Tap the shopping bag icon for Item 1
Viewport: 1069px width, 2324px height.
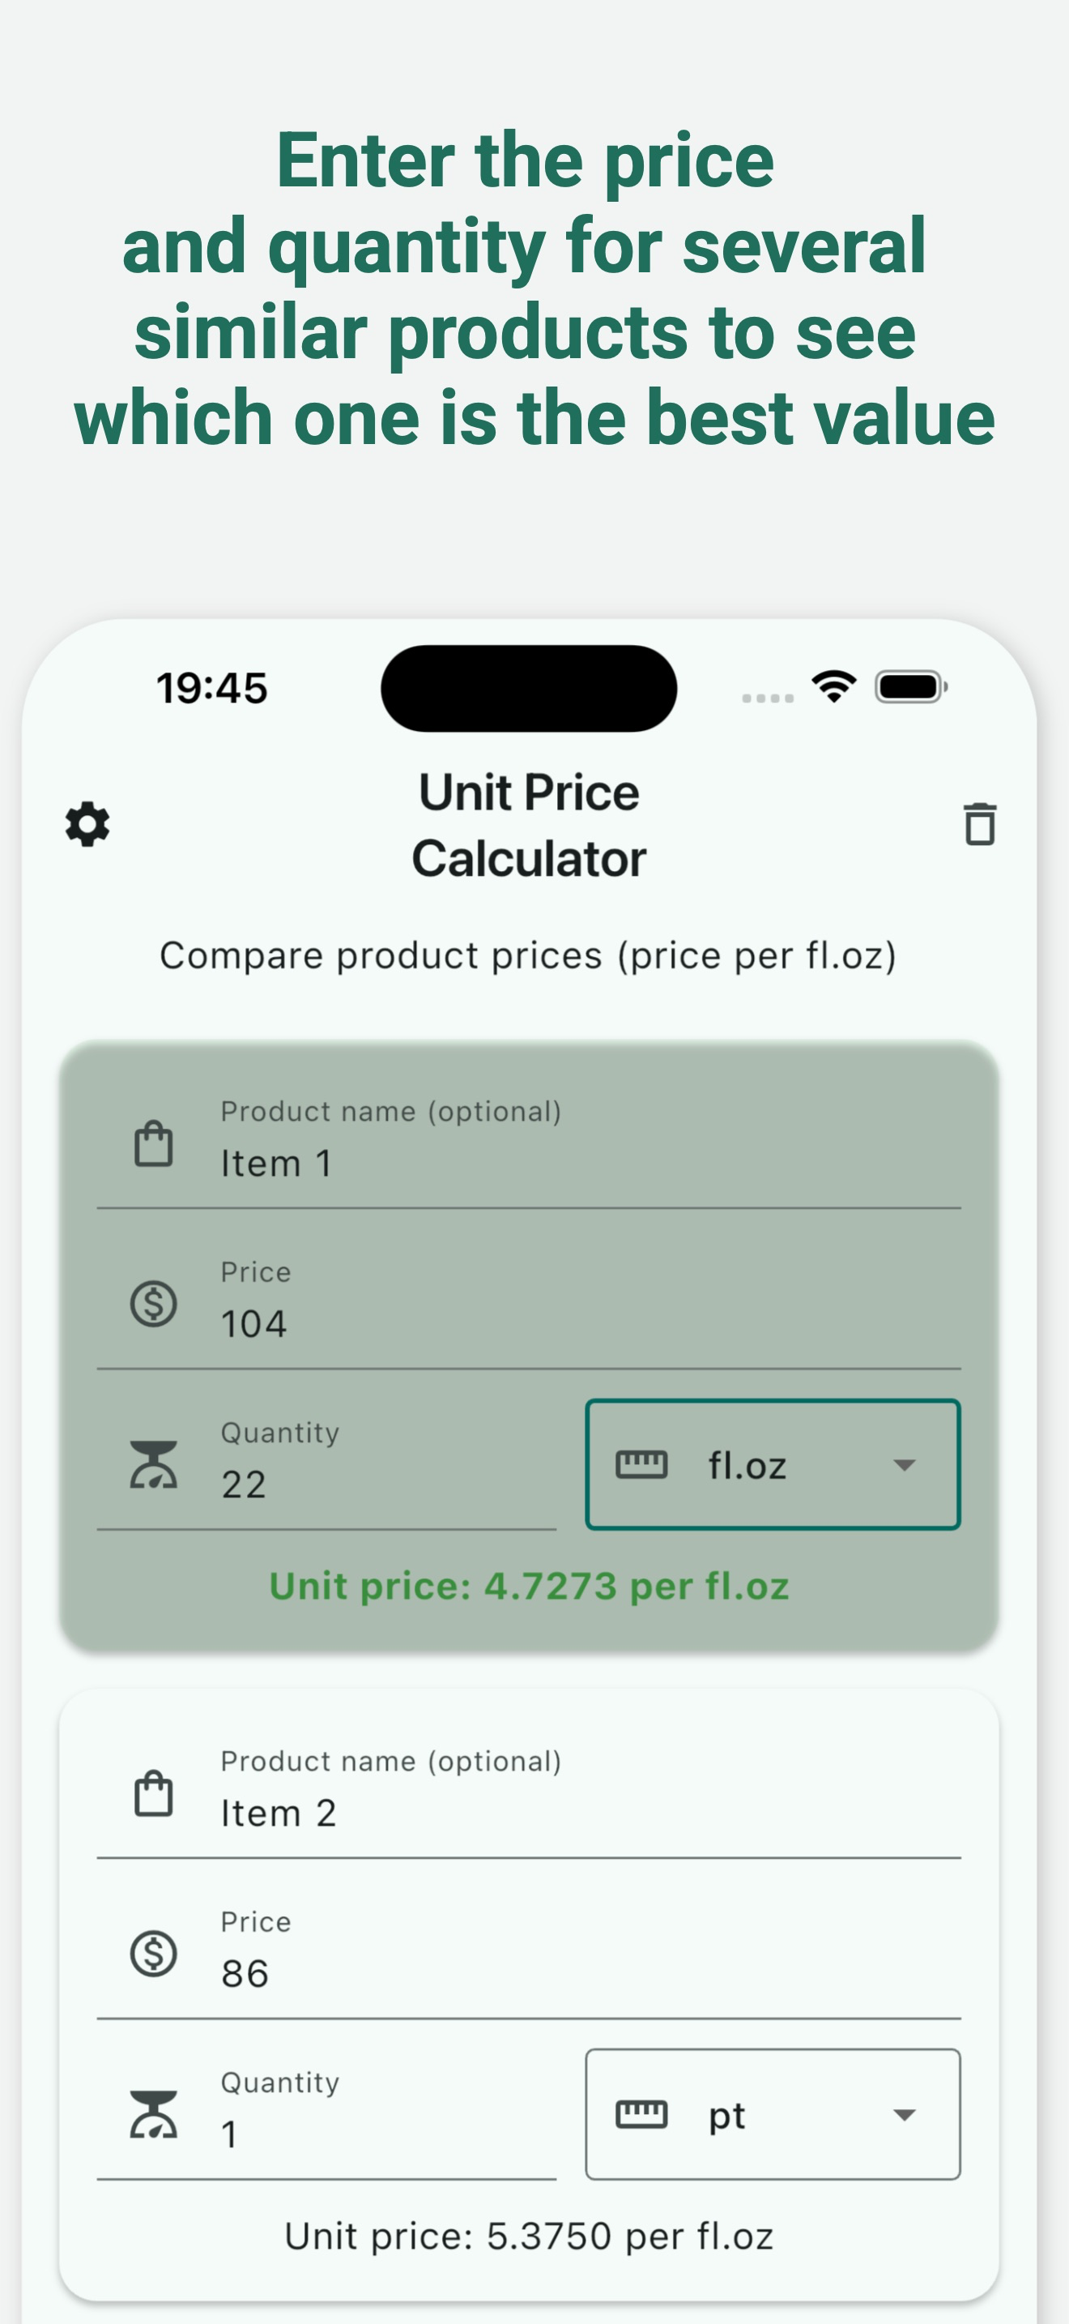(153, 1144)
